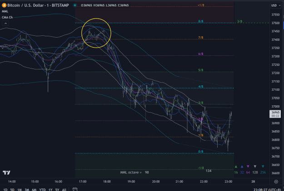The height and width of the screenshot is (191, 284).
Task: Click gray down-triangle above 128
Action: pos(255,167)
